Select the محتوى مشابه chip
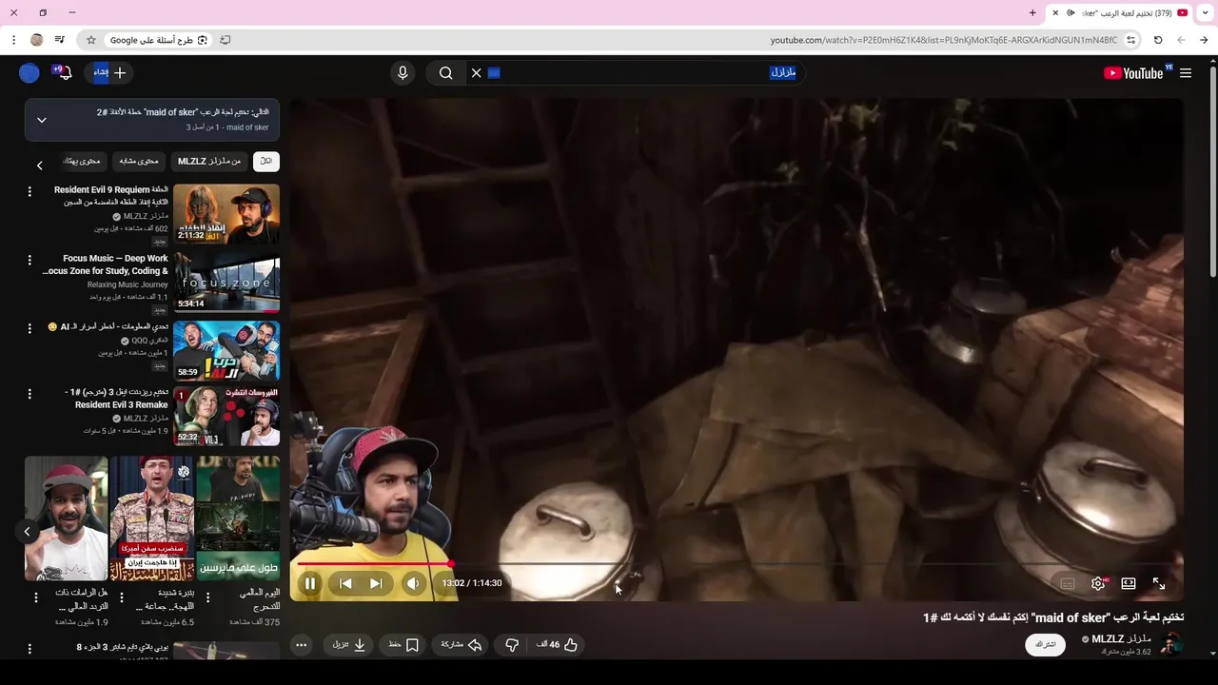The image size is (1218, 685). click(139, 162)
